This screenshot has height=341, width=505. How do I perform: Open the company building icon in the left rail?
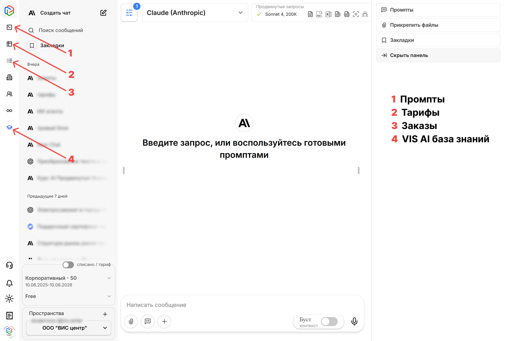[x=9, y=77]
